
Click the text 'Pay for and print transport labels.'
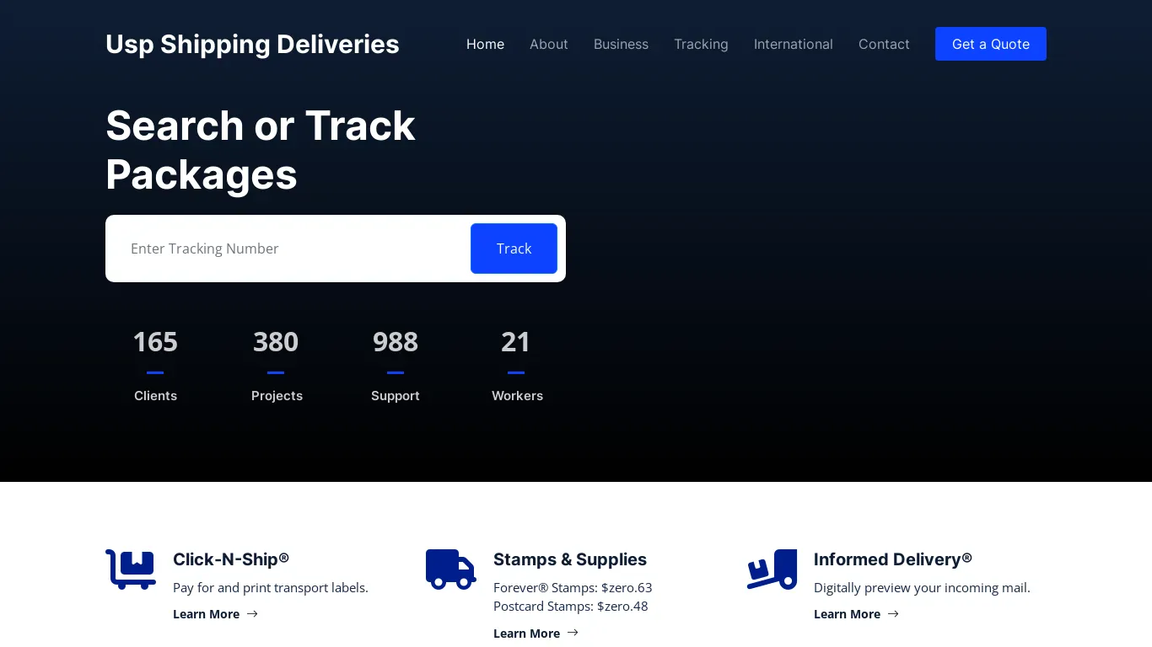(271, 587)
